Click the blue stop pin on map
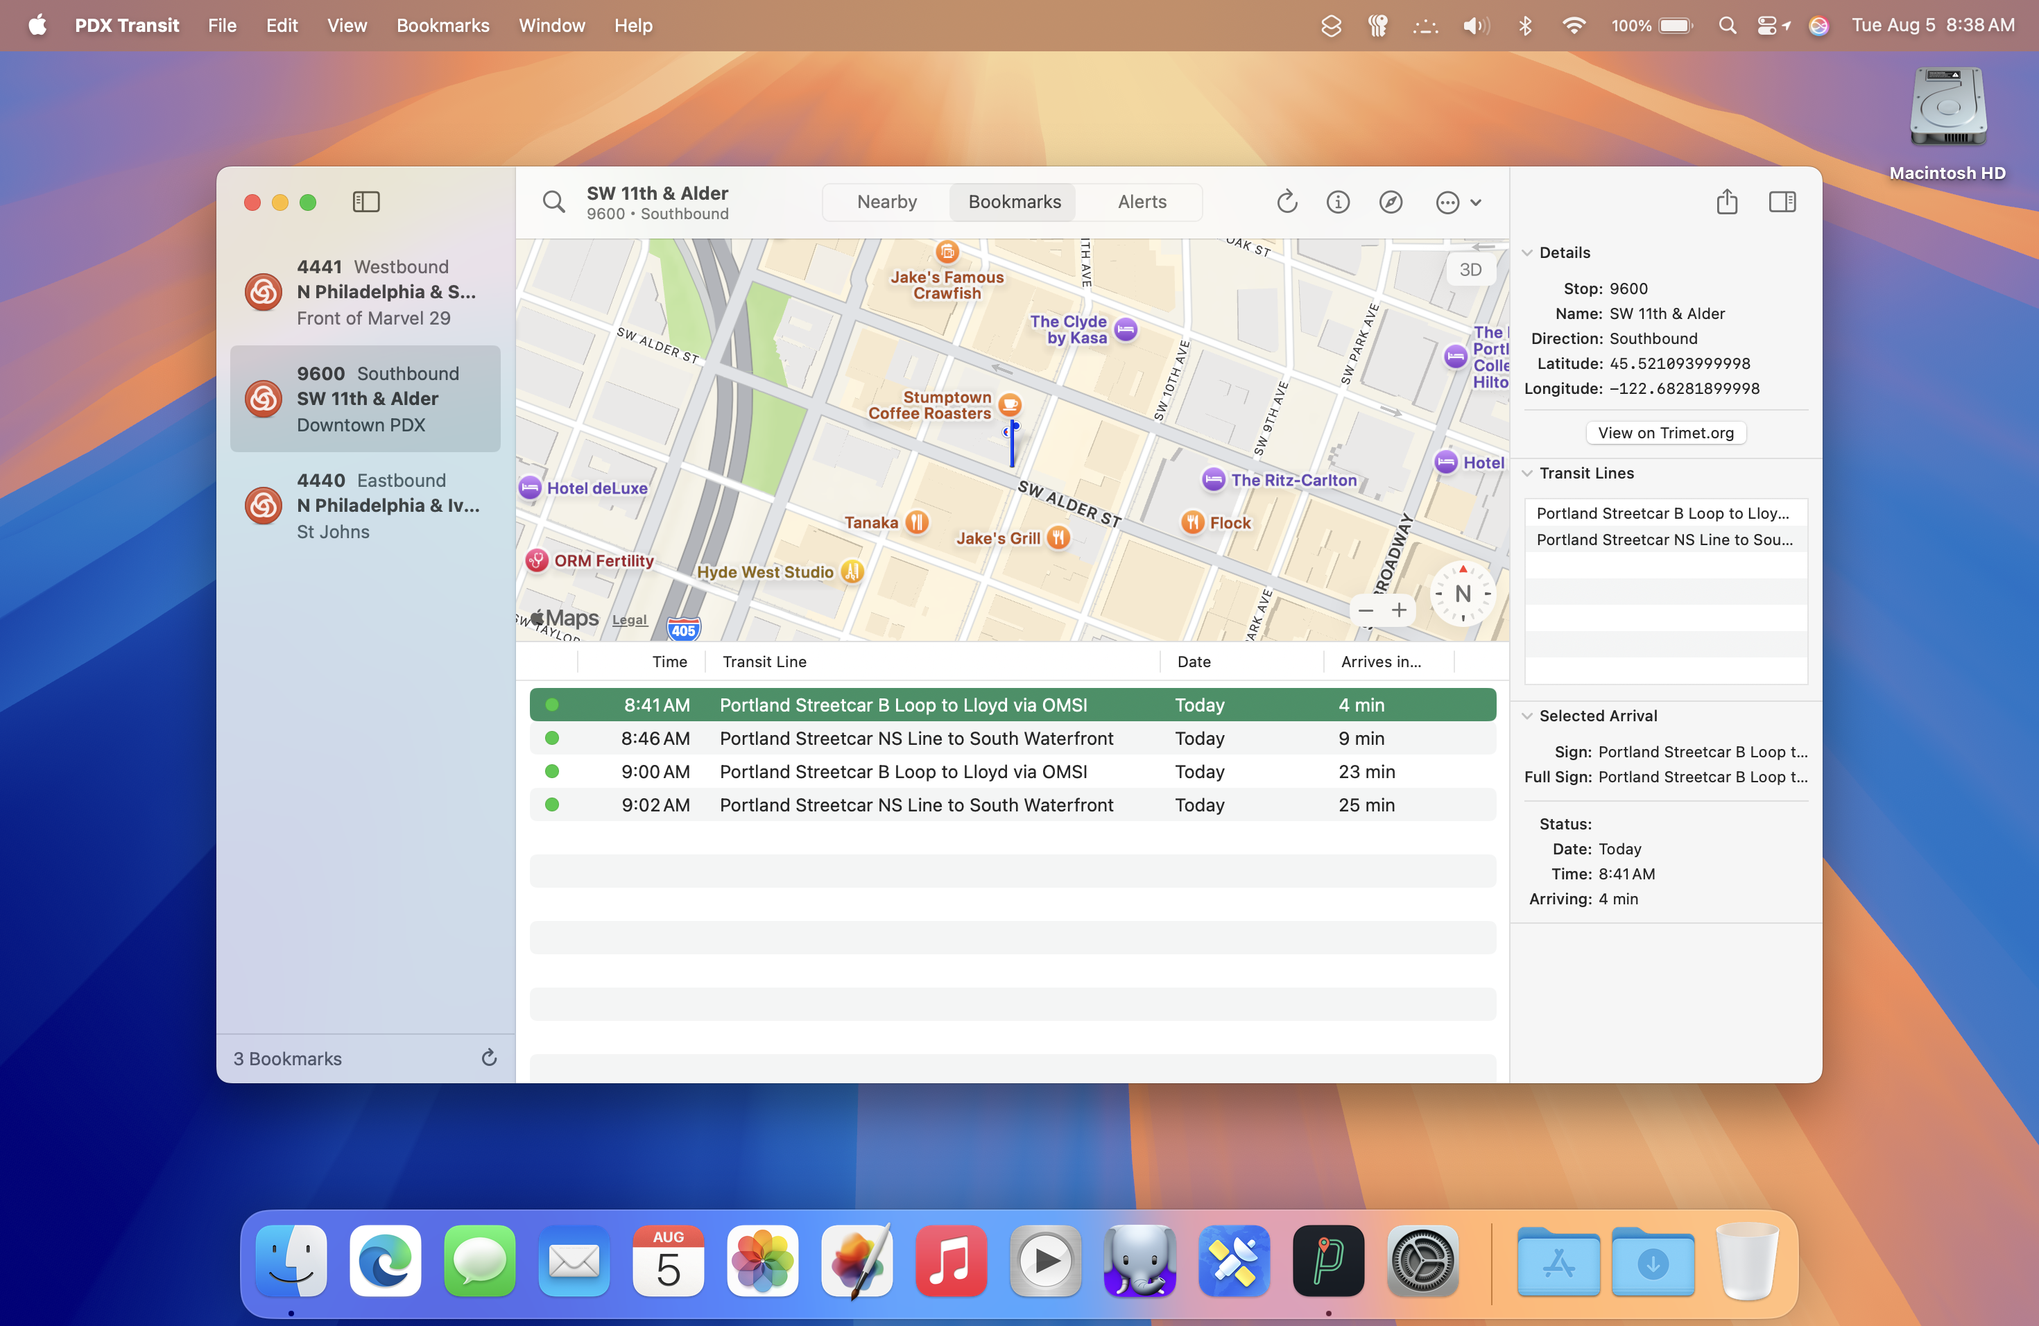Image resolution: width=2039 pixels, height=1326 pixels. tap(1012, 443)
